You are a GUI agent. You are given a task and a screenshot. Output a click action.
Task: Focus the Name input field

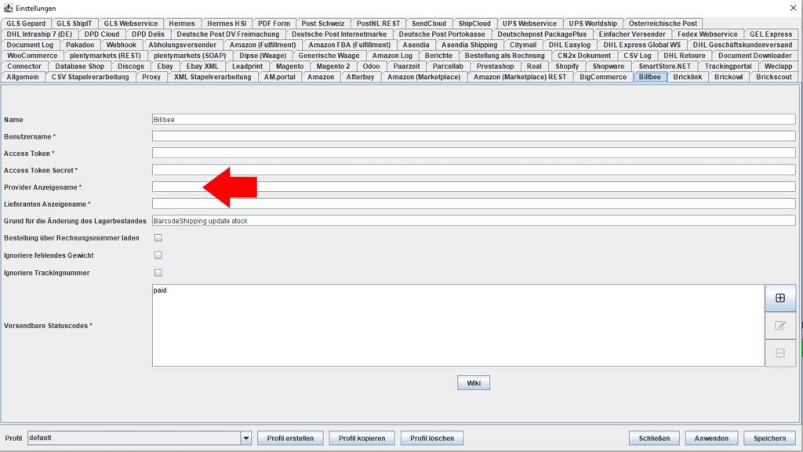pyautogui.click(x=474, y=120)
